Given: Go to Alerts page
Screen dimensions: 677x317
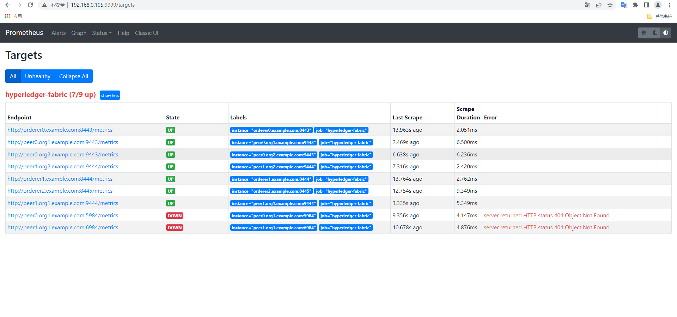Looking at the screenshot, I should (59, 33).
